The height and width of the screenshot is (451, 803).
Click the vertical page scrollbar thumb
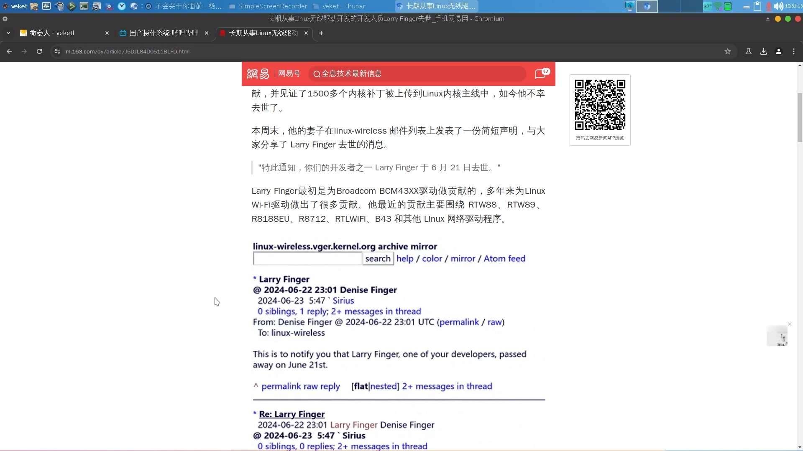point(800,117)
